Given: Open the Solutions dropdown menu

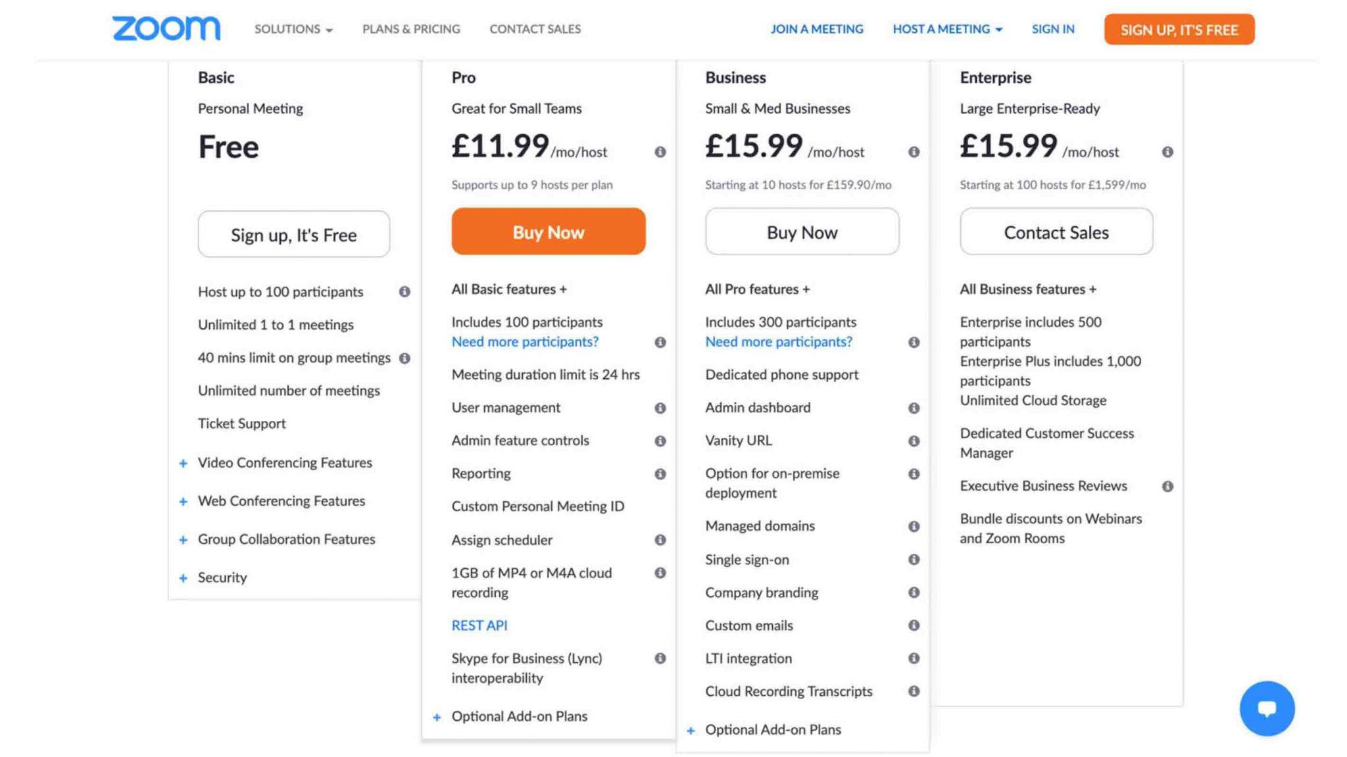Looking at the screenshot, I should [x=293, y=29].
